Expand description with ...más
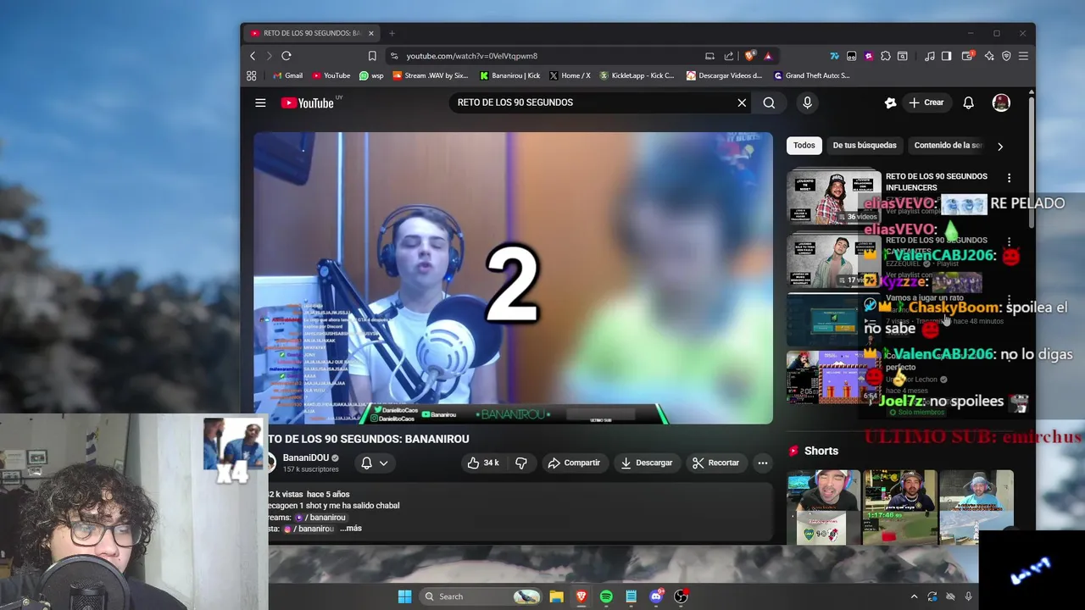The image size is (1085, 610). pyautogui.click(x=351, y=529)
